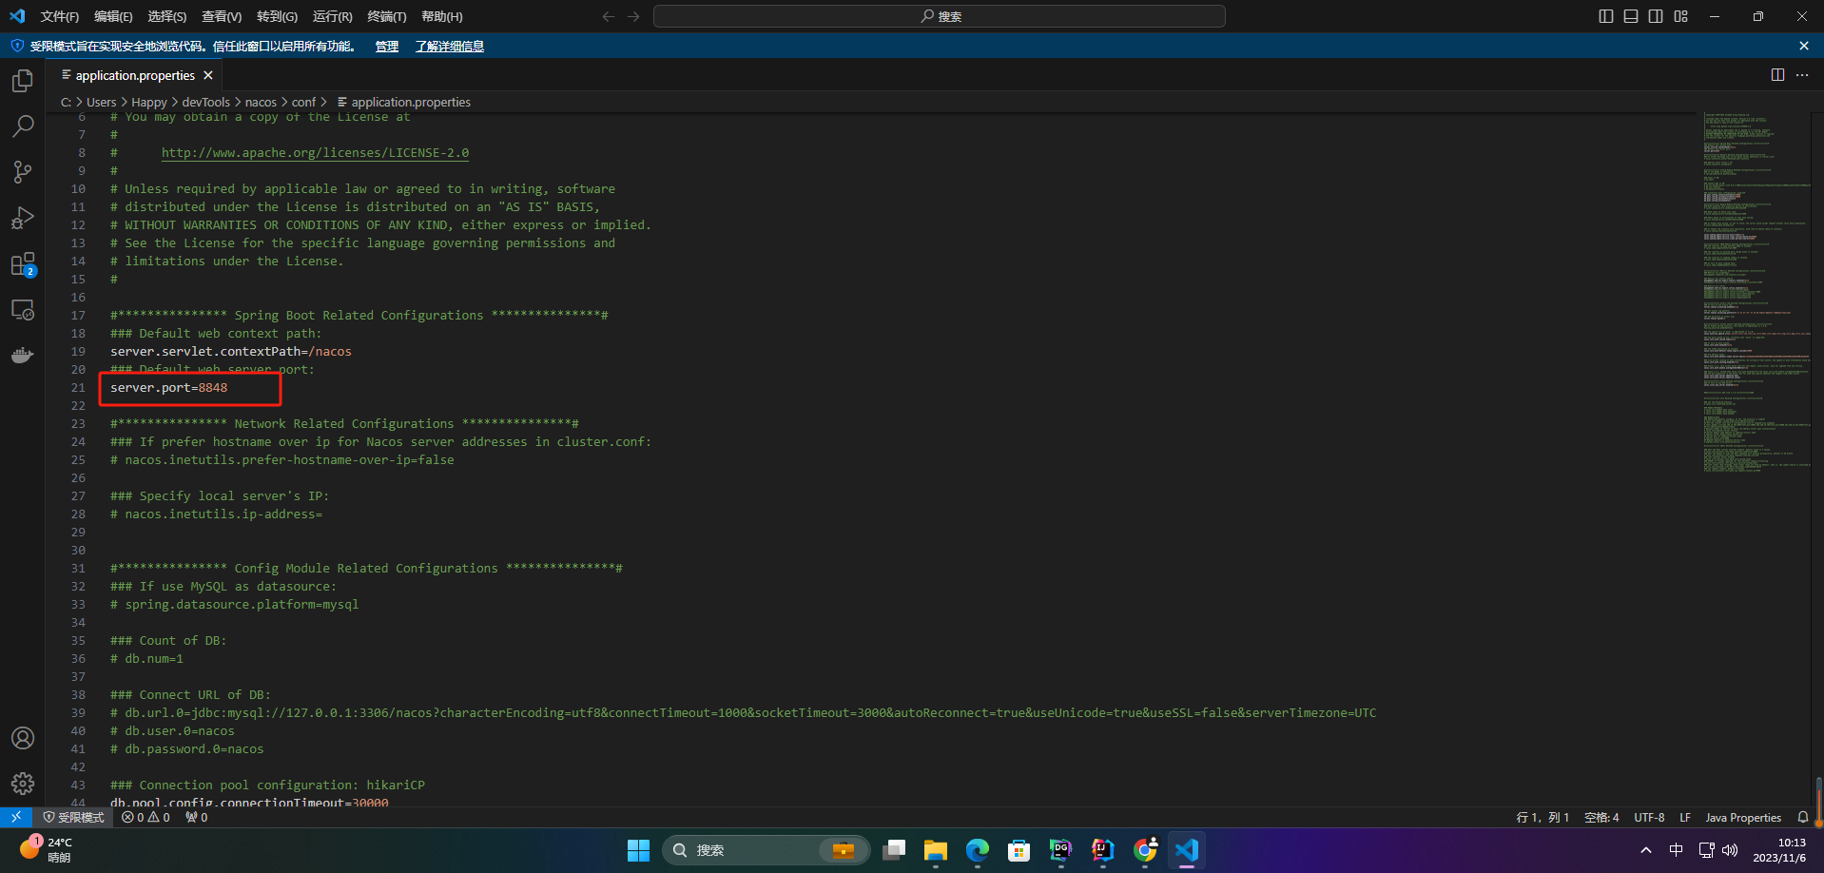Screen dimensions: 1824x873
Task: Open Google Chrome from the taskbar
Action: [1145, 850]
